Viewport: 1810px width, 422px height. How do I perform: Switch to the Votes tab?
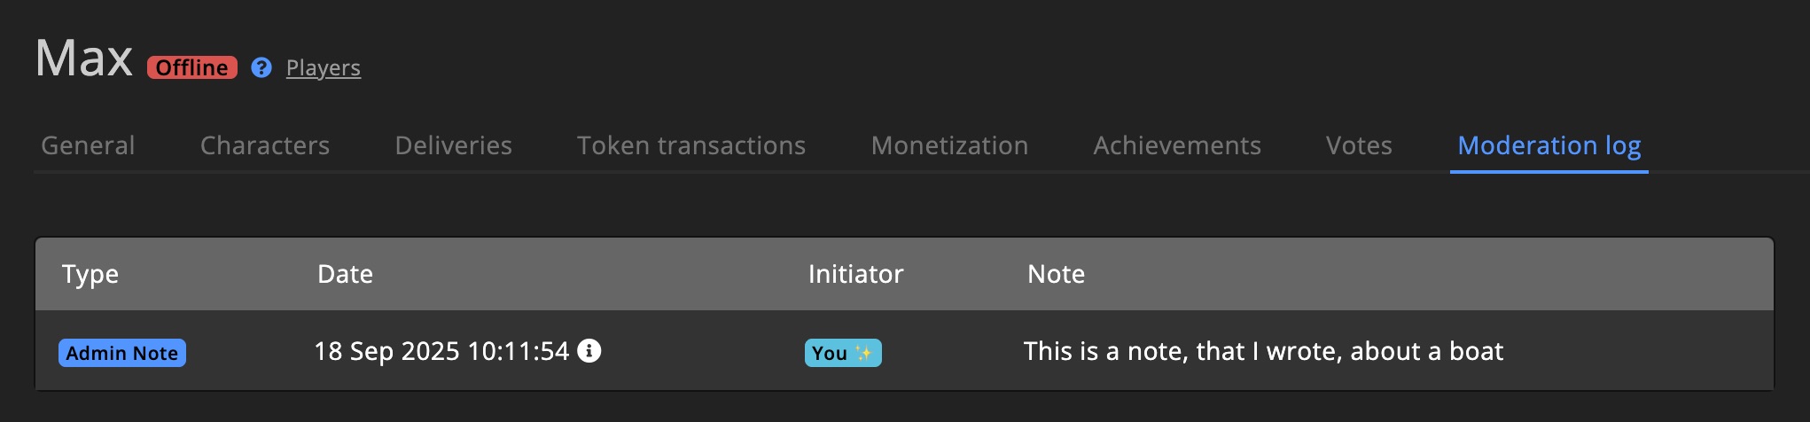tap(1359, 145)
